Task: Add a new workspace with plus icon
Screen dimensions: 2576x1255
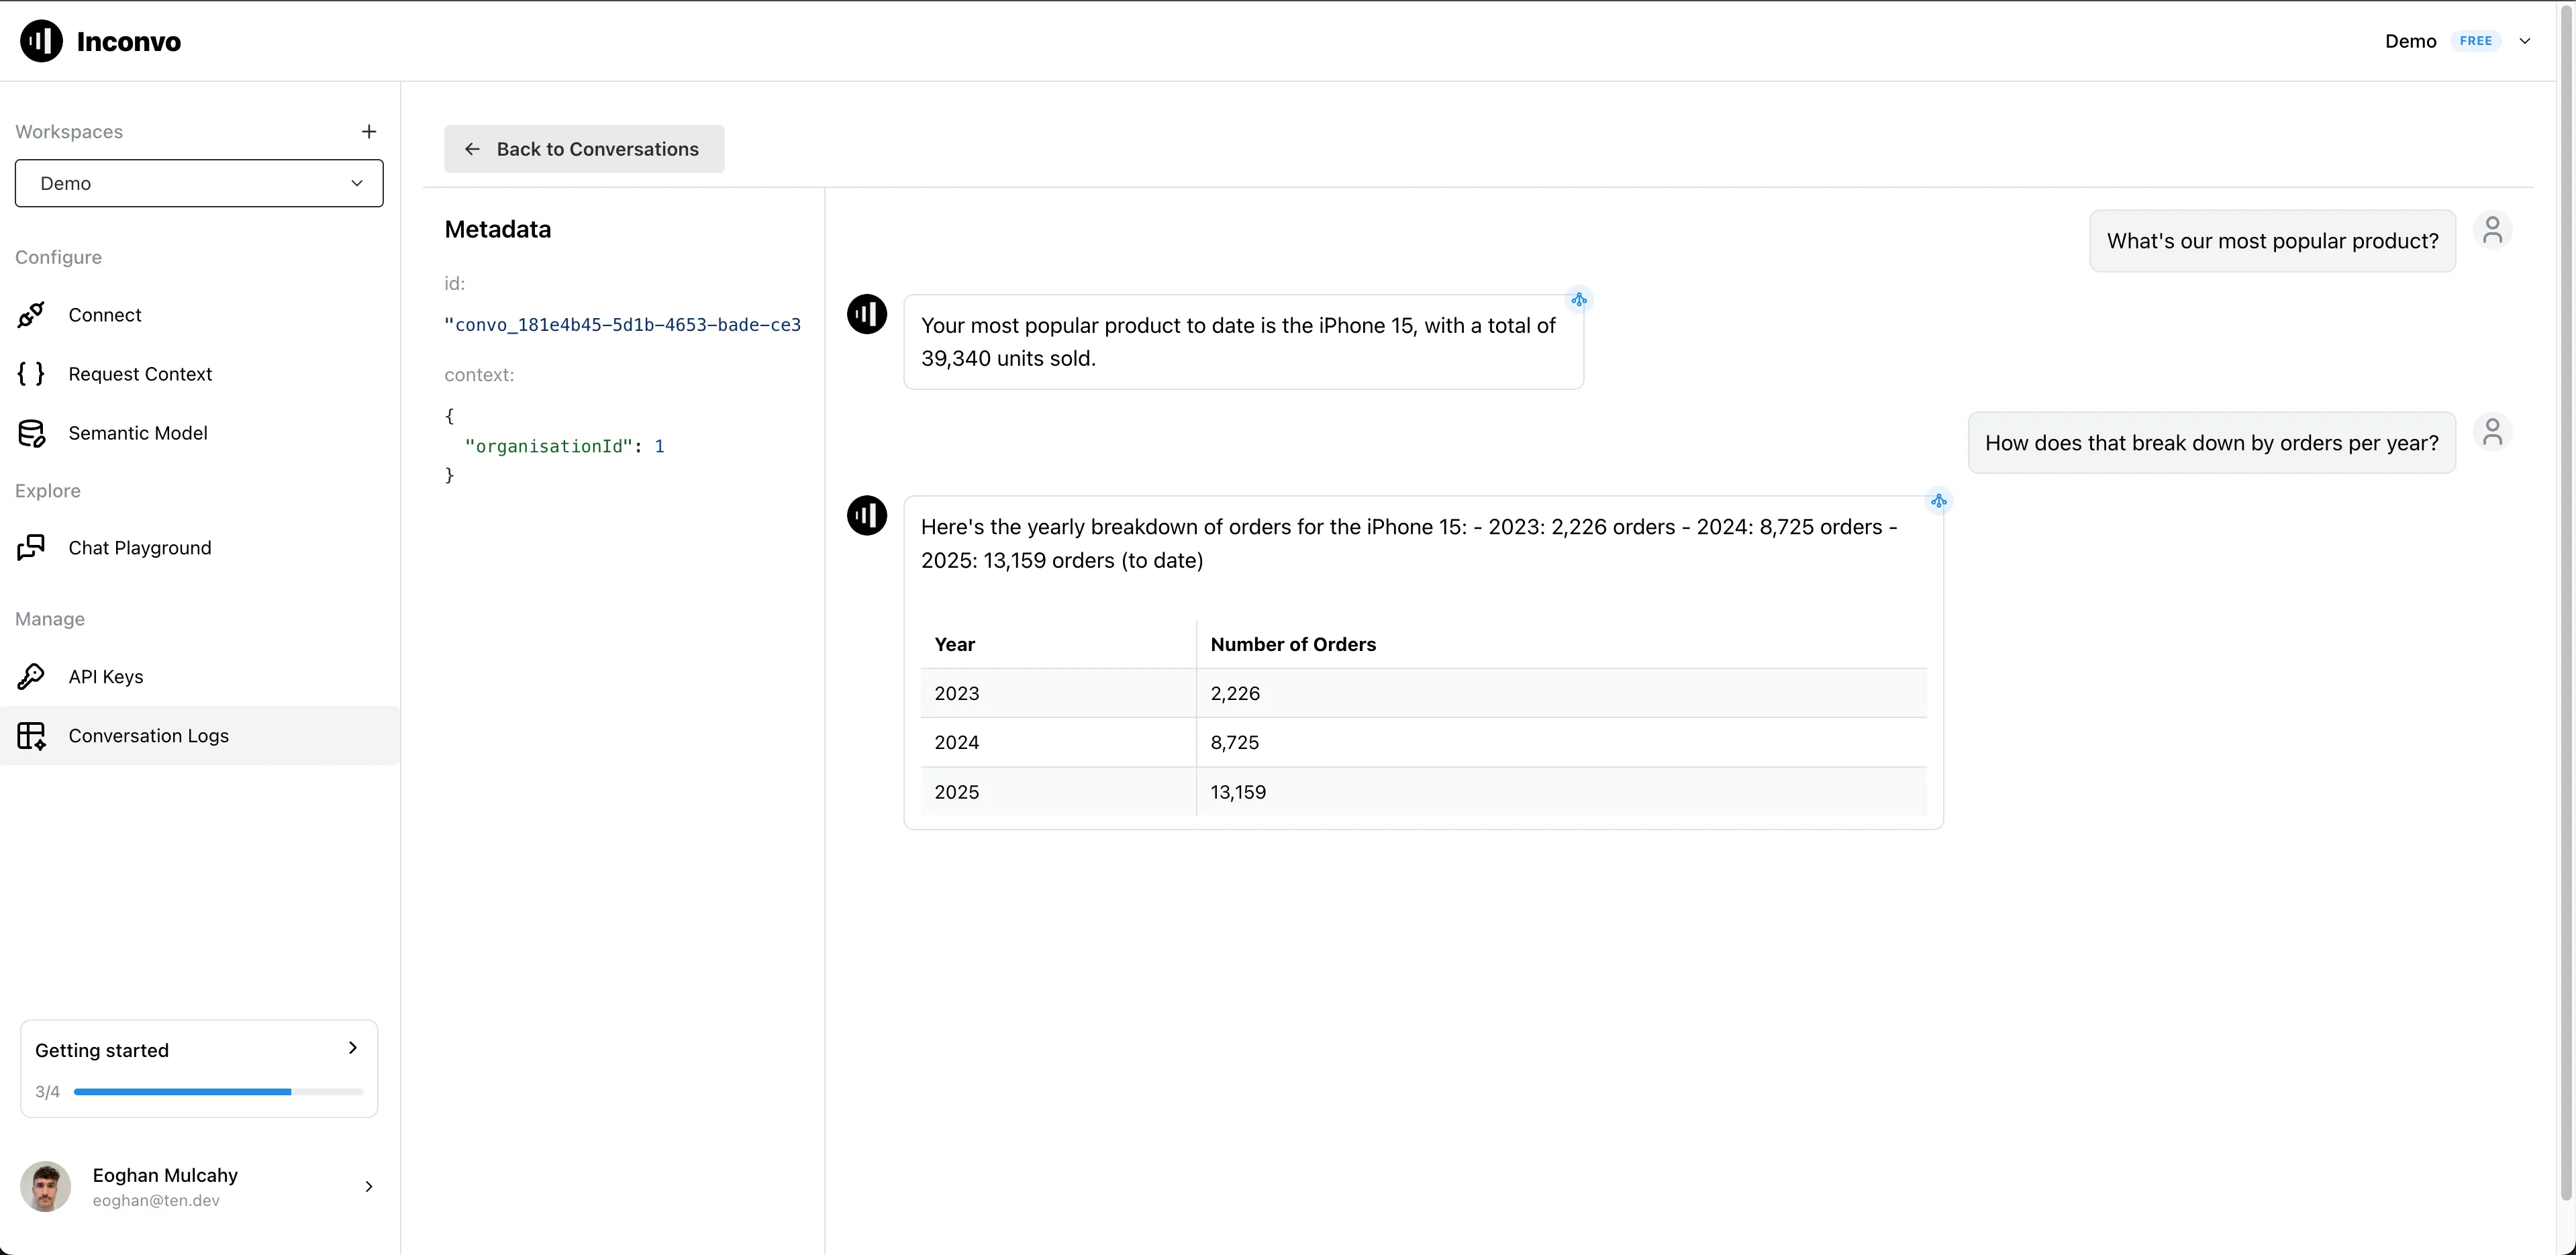Action: tap(369, 132)
